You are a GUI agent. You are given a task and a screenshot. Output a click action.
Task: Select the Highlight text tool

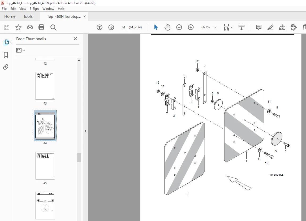point(270,27)
